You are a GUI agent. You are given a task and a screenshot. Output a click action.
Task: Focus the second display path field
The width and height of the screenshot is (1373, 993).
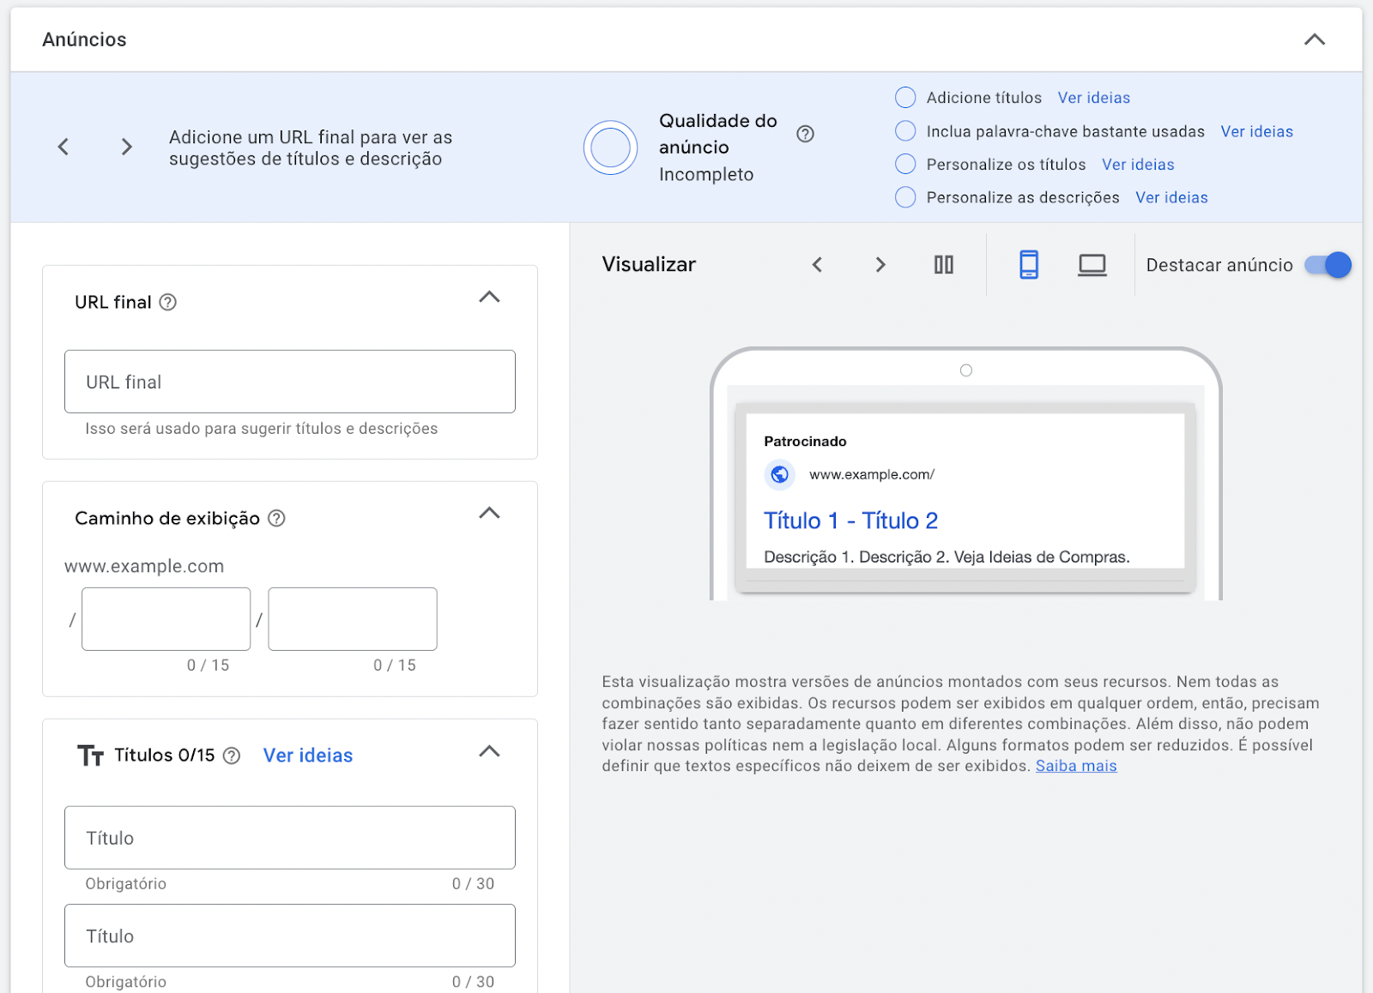[x=353, y=619]
